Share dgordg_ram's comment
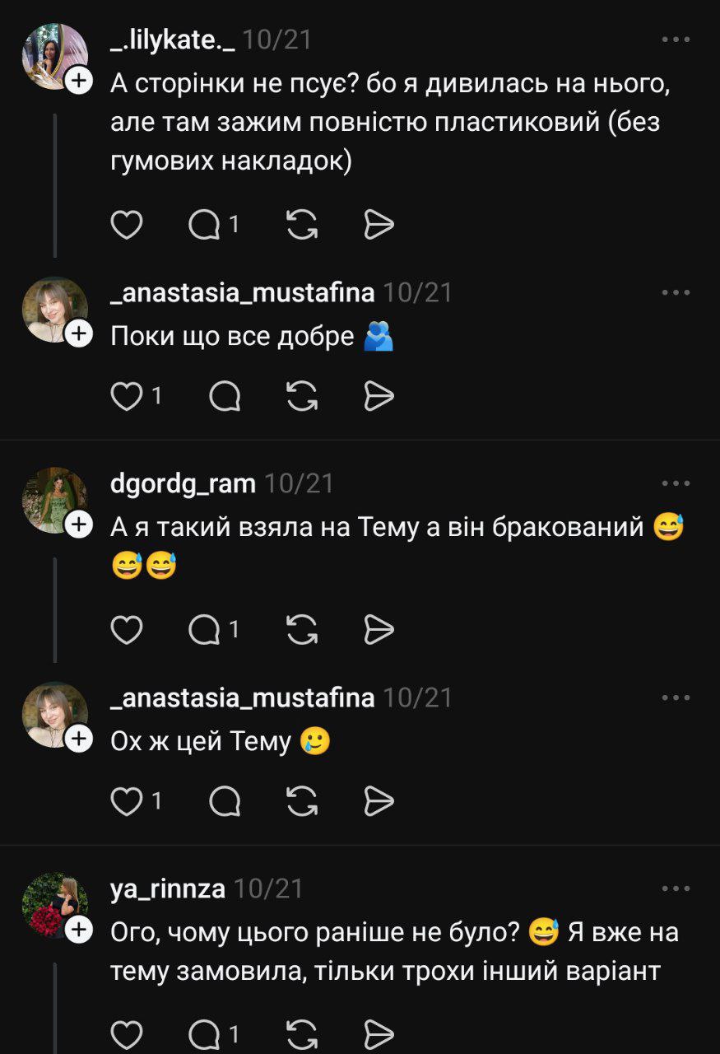This screenshot has height=1054, width=720. [379, 630]
